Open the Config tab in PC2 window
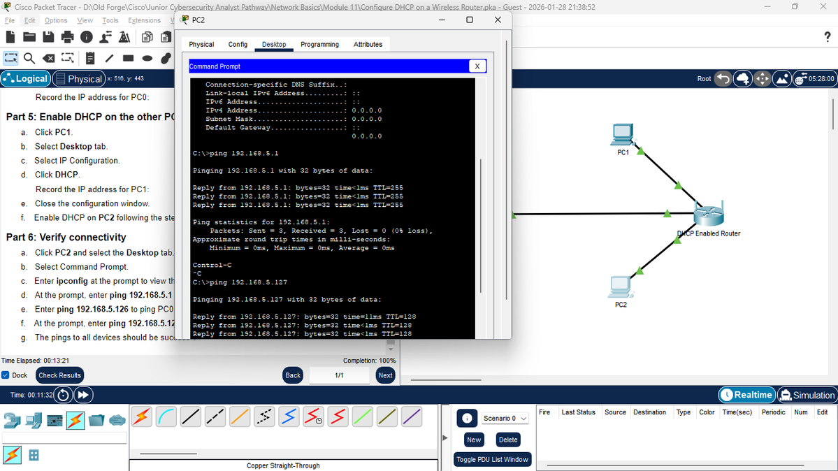 pyautogui.click(x=238, y=44)
